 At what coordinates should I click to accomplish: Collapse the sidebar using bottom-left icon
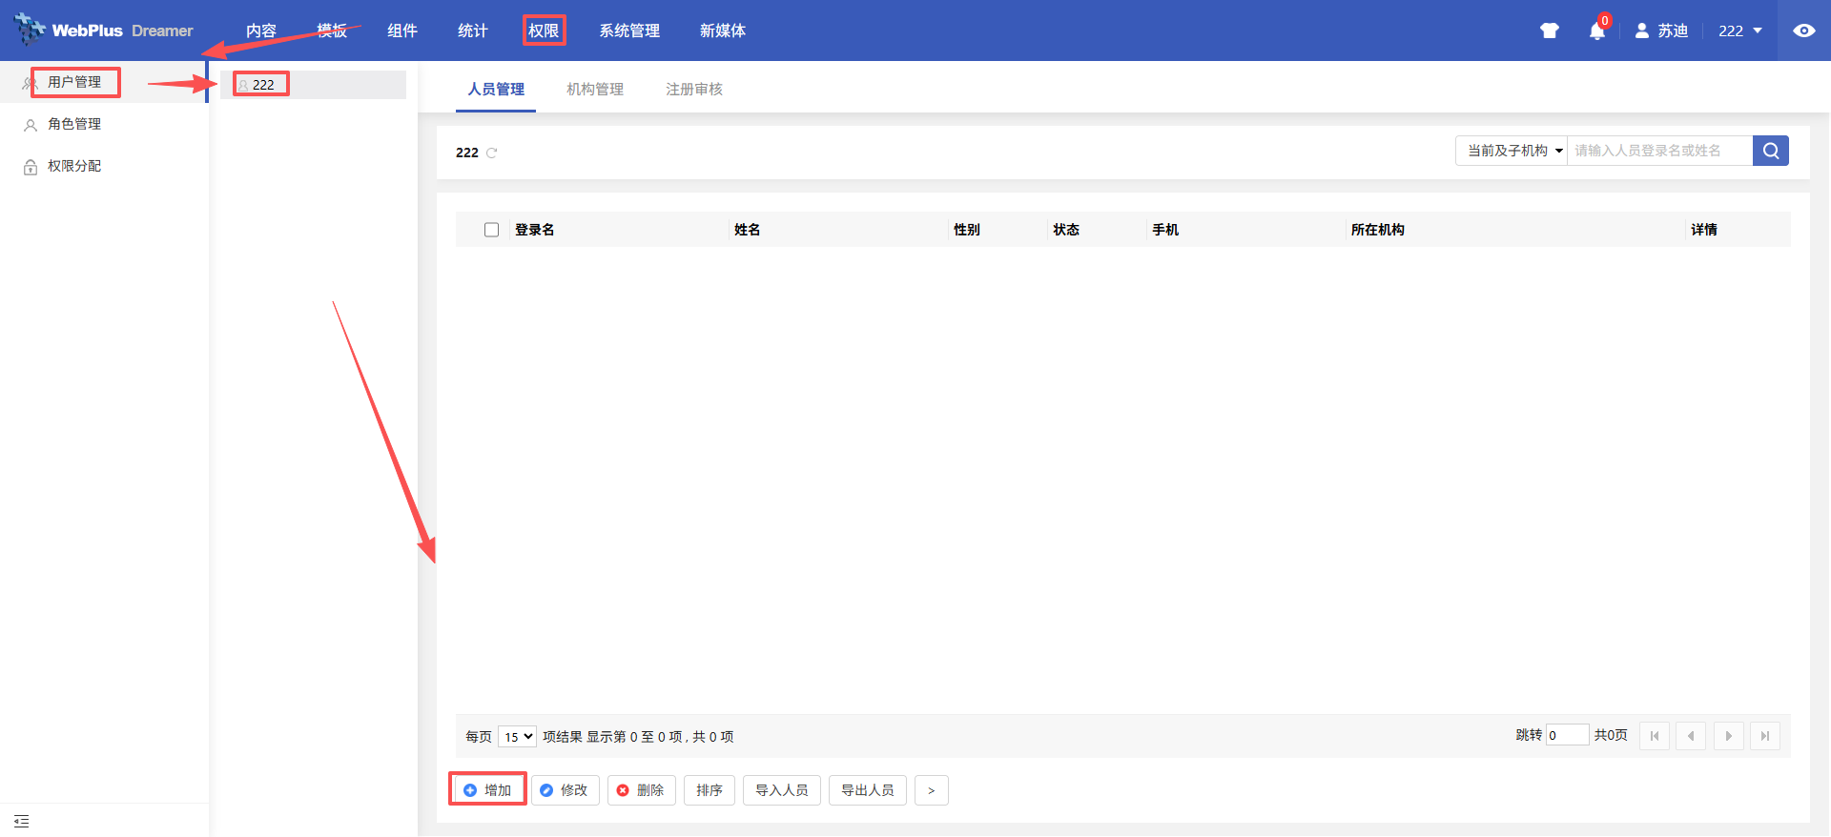[22, 821]
